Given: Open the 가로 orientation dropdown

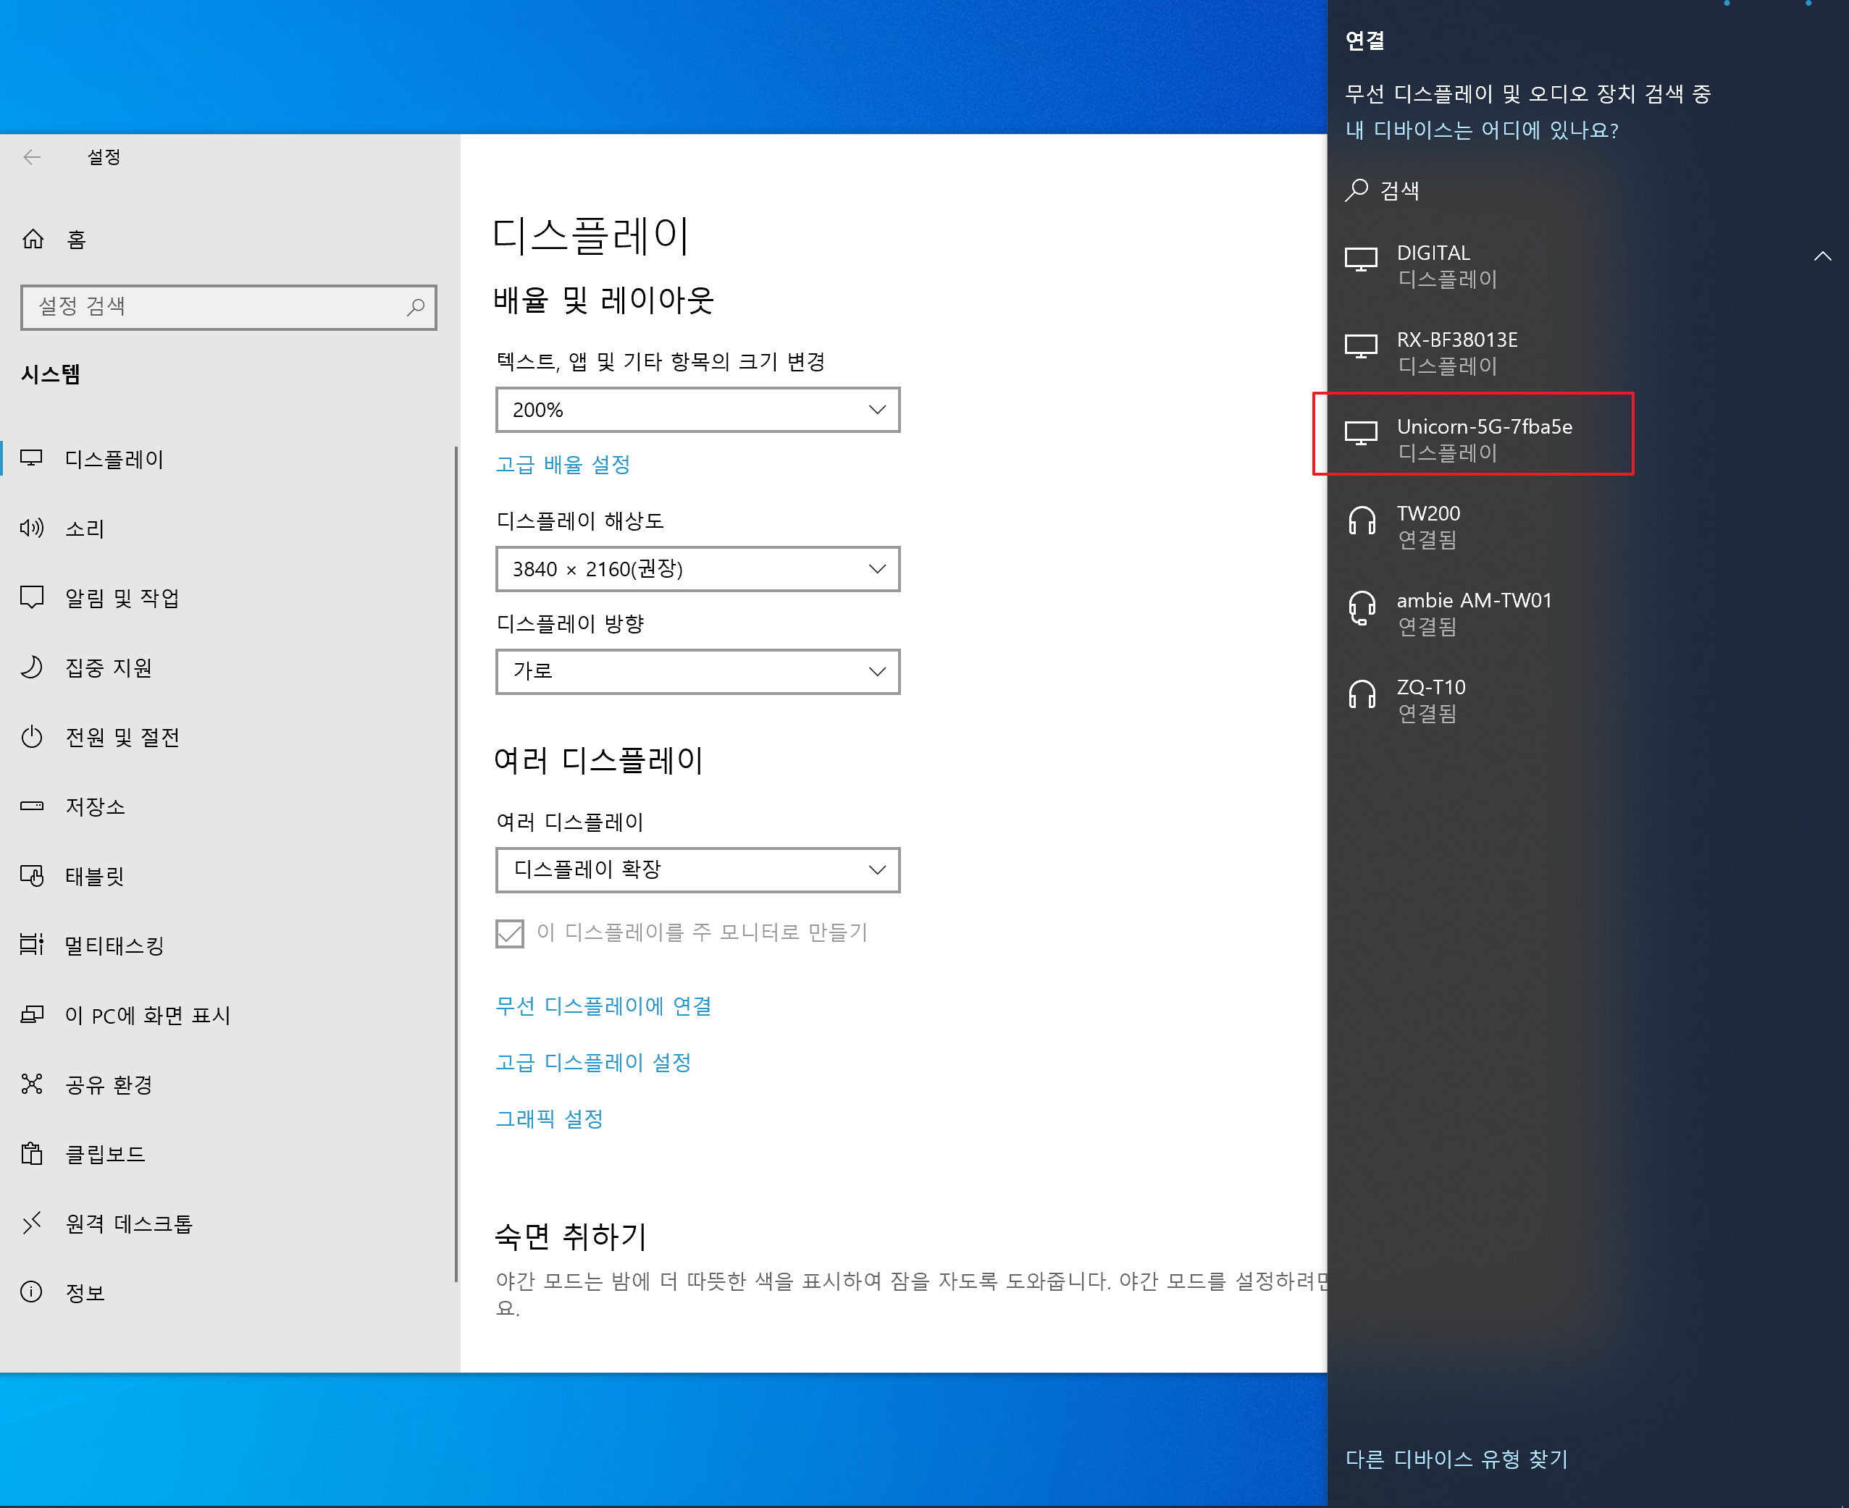Looking at the screenshot, I should (x=697, y=672).
